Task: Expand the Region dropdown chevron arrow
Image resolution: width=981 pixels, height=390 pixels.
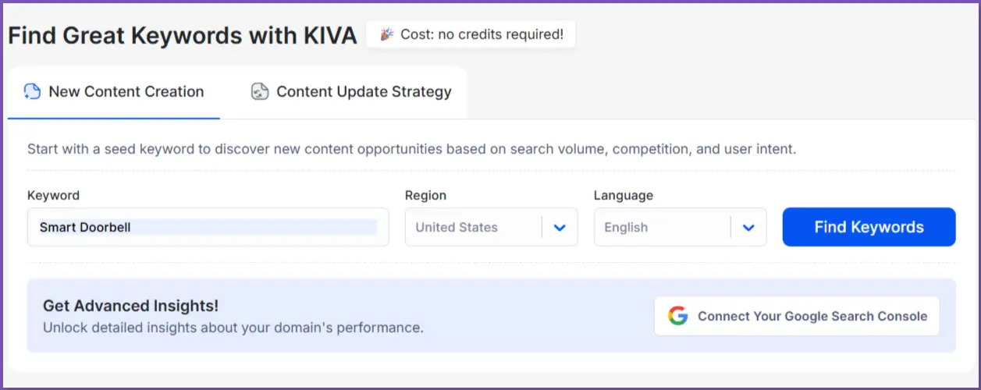Action: point(560,228)
